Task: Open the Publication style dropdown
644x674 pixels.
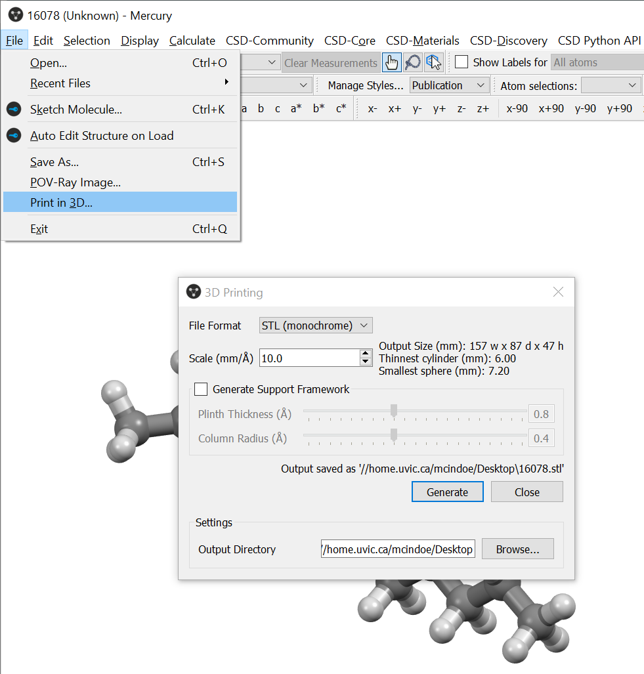Action: click(x=449, y=85)
